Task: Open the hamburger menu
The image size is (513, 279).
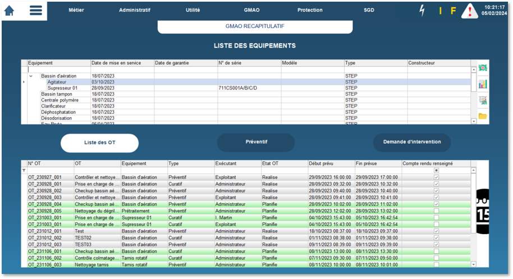Action: point(36,10)
